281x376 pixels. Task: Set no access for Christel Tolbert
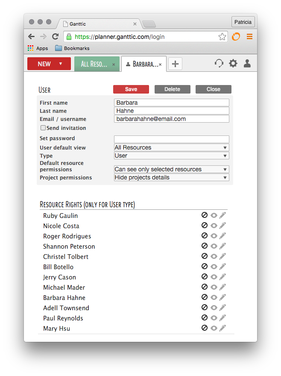pyautogui.click(x=204, y=256)
